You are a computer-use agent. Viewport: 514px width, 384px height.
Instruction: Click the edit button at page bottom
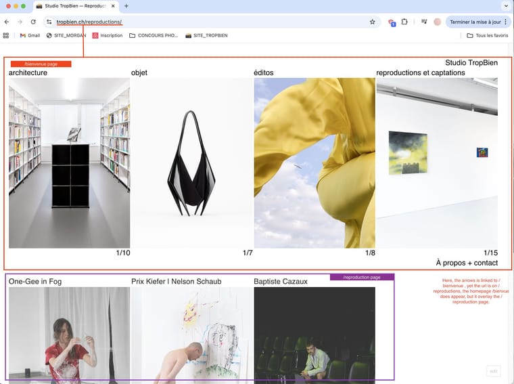(x=494, y=370)
